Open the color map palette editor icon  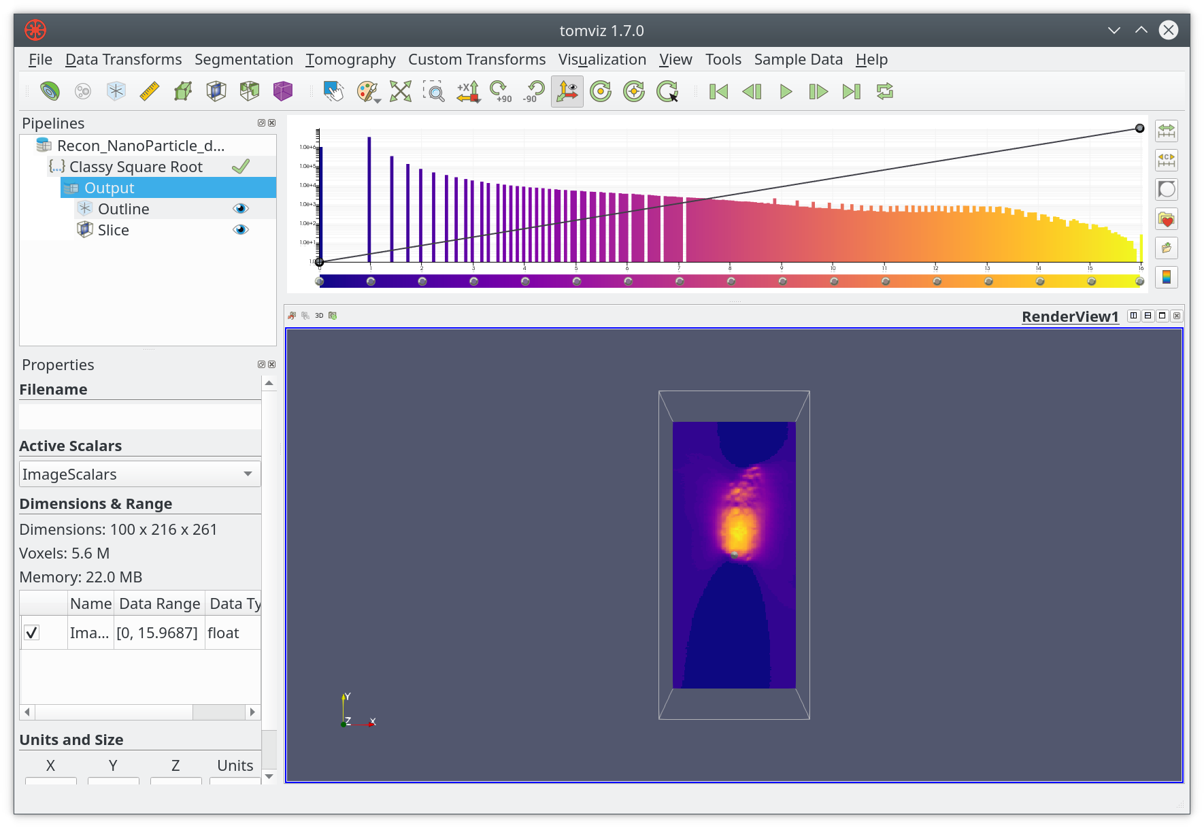coord(367,91)
